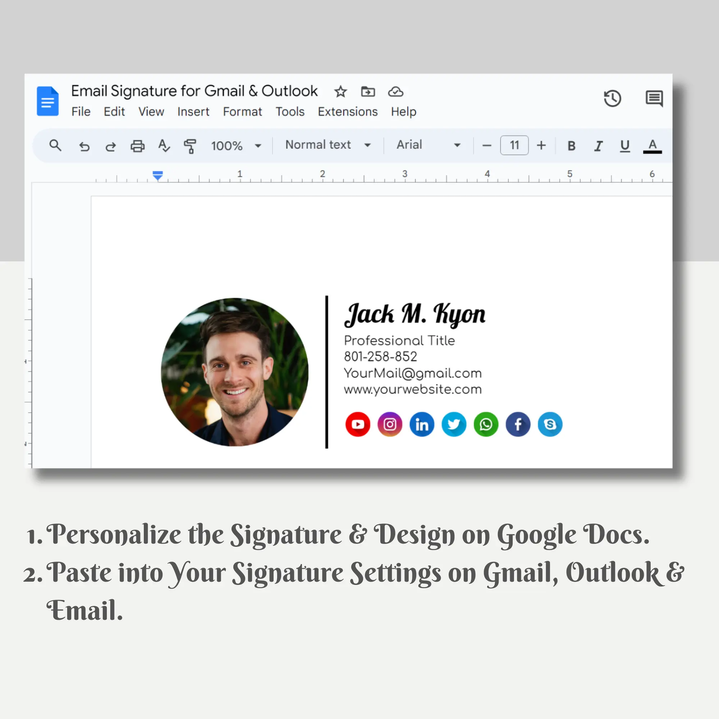Open the Normal text style dropdown
The width and height of the screenshot is (719, 719).
coord(328,145)
